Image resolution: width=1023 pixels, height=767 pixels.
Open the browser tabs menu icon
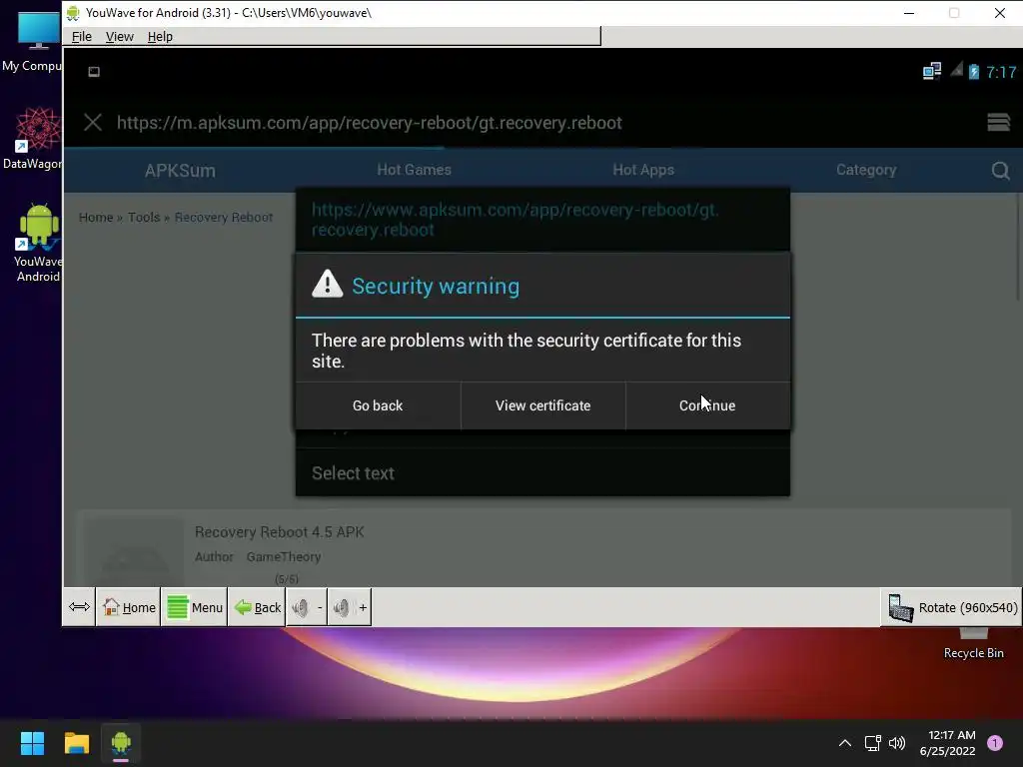[998, 122]
